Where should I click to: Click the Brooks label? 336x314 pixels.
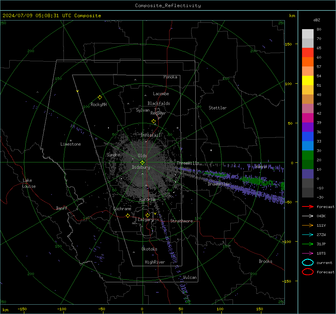coord(265,261)
